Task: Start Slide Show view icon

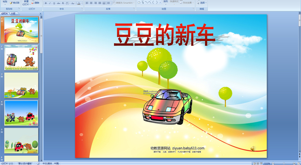Action: point(261,164)
